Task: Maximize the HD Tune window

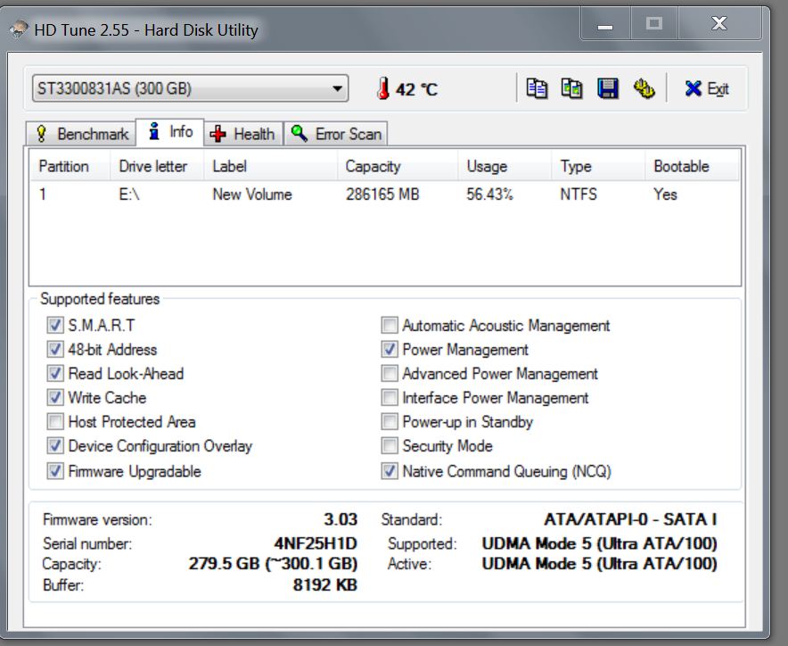Action: pos(653,24)
